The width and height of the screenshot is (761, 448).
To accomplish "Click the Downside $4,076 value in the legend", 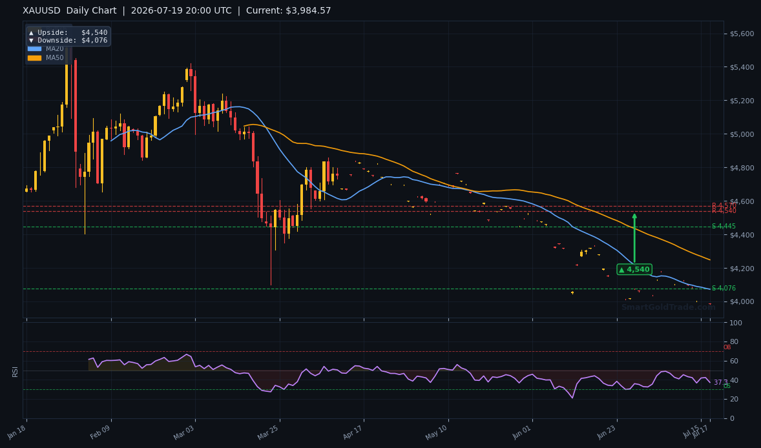I will [x=94, y=41].
